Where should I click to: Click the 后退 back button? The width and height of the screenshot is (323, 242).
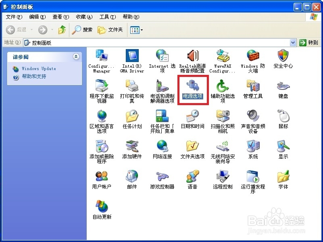click(16, 30)
